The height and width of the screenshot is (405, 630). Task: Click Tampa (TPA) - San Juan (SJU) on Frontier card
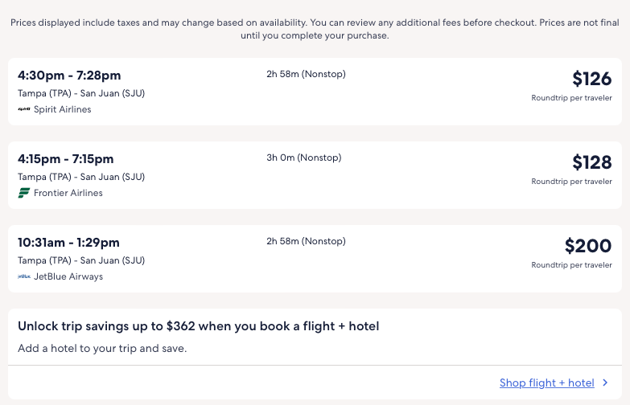(81, 177)
